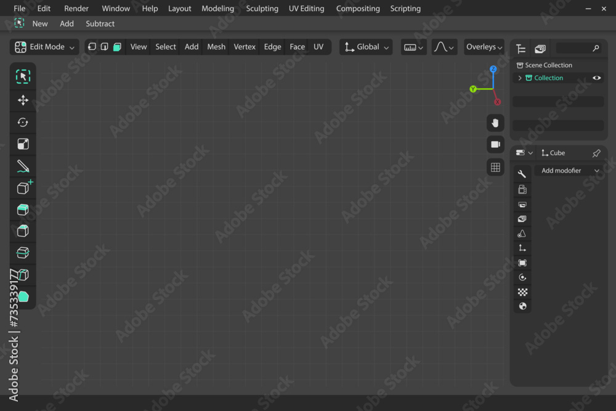Viewport: 616px width, 411px height.
Task: Select the Scene Collection row
Action: click(559, 65)
